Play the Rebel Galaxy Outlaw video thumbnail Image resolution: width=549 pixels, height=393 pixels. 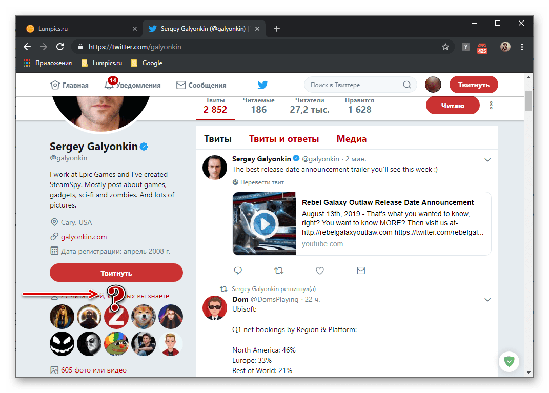tap(264, 223)
